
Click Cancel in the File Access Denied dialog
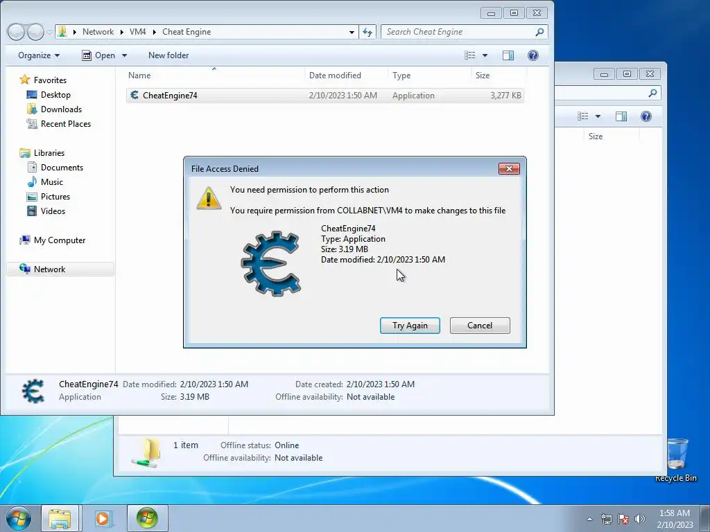coord(480,326)
